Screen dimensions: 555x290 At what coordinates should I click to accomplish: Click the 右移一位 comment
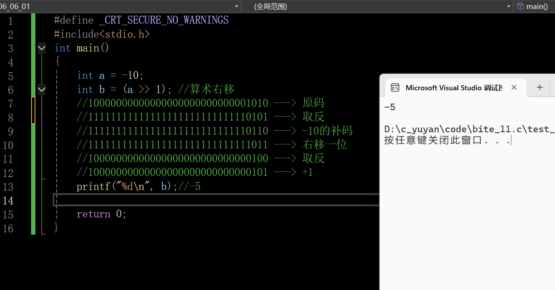(x=325, y=145)
